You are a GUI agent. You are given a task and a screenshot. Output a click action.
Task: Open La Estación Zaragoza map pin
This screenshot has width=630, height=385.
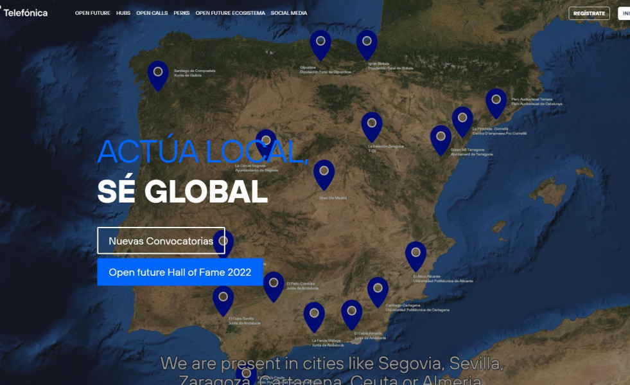pos(372,124)
